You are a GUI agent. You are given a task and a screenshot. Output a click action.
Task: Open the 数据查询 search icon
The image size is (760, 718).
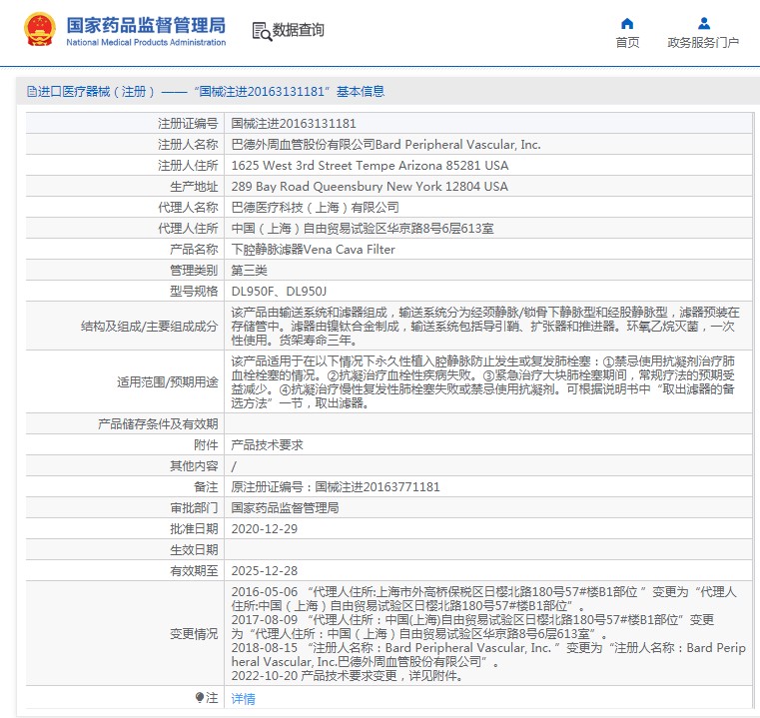[262, 31]
